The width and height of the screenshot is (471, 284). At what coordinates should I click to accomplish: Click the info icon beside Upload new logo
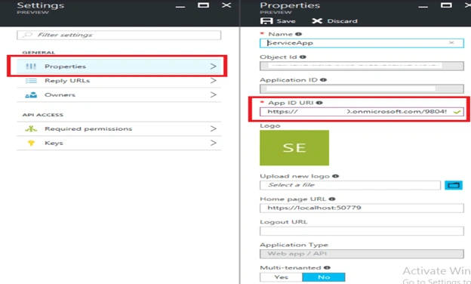tap(336, 176)
